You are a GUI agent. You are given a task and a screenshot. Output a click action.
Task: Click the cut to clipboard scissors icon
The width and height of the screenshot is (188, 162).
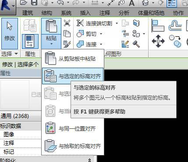coord(67,23)
